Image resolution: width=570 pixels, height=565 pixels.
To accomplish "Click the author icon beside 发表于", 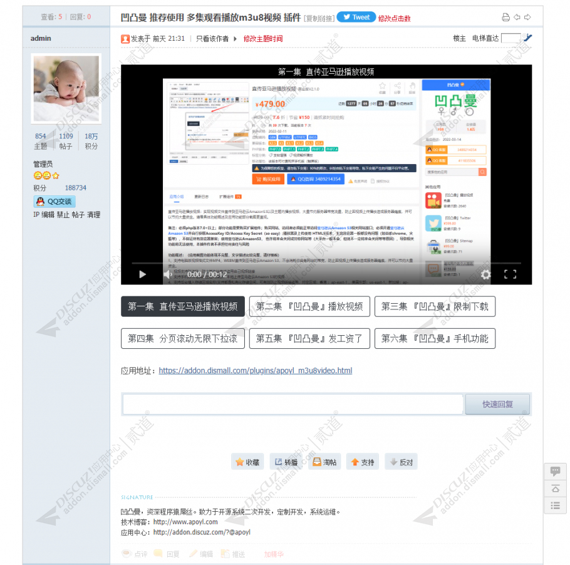I will [x=125, y=39].
